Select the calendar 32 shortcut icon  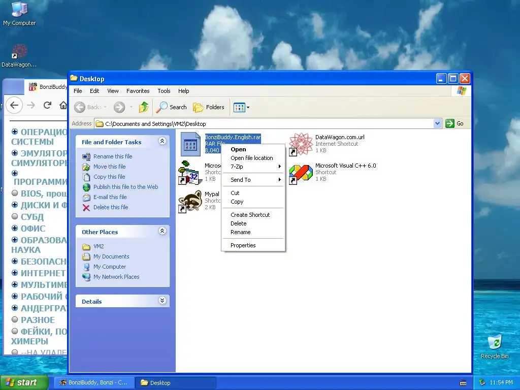190,173
